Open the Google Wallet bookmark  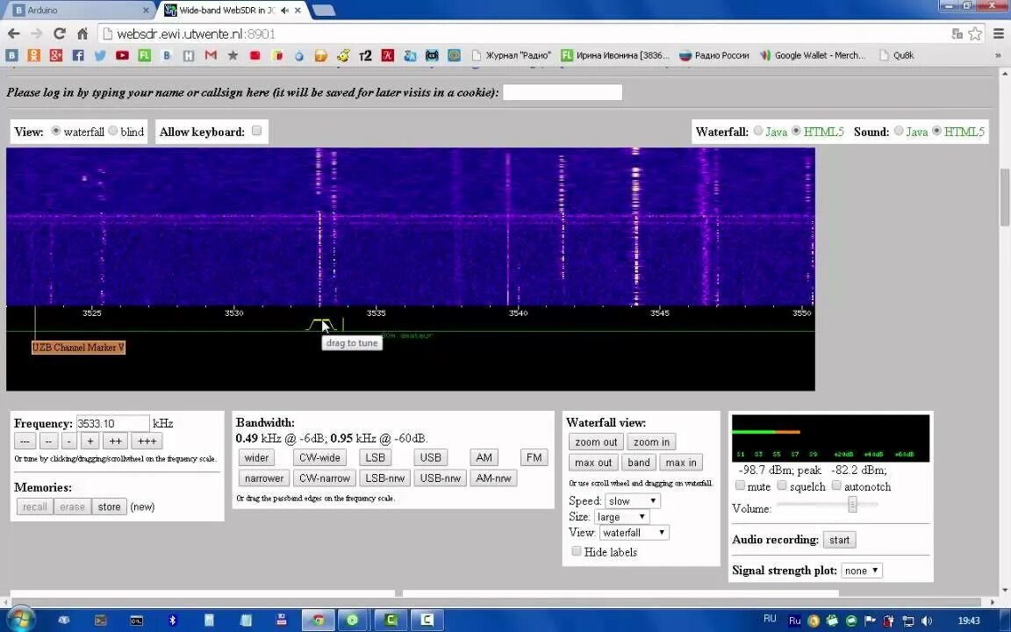[x=813, y=55]
